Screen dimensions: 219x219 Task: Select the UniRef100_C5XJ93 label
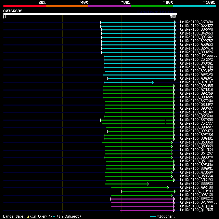pos(196,180)
